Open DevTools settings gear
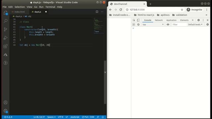The image size is (212, 119). tap(198, 20)
